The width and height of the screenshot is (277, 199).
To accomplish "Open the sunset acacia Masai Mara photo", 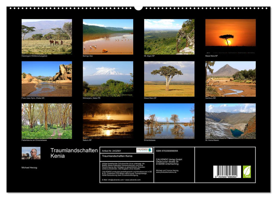I will point(231,37).
